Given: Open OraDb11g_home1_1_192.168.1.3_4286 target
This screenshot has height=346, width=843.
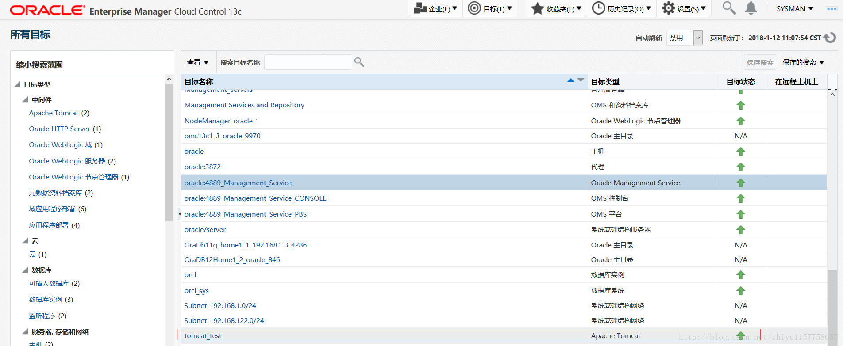Looking at the screenshot, I should pos(246,245).
